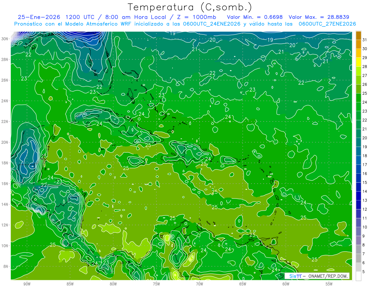Click the "65W" longitude label
Image resolution: width=373 pixels, height=288 pixels.
tap(243, 284)
